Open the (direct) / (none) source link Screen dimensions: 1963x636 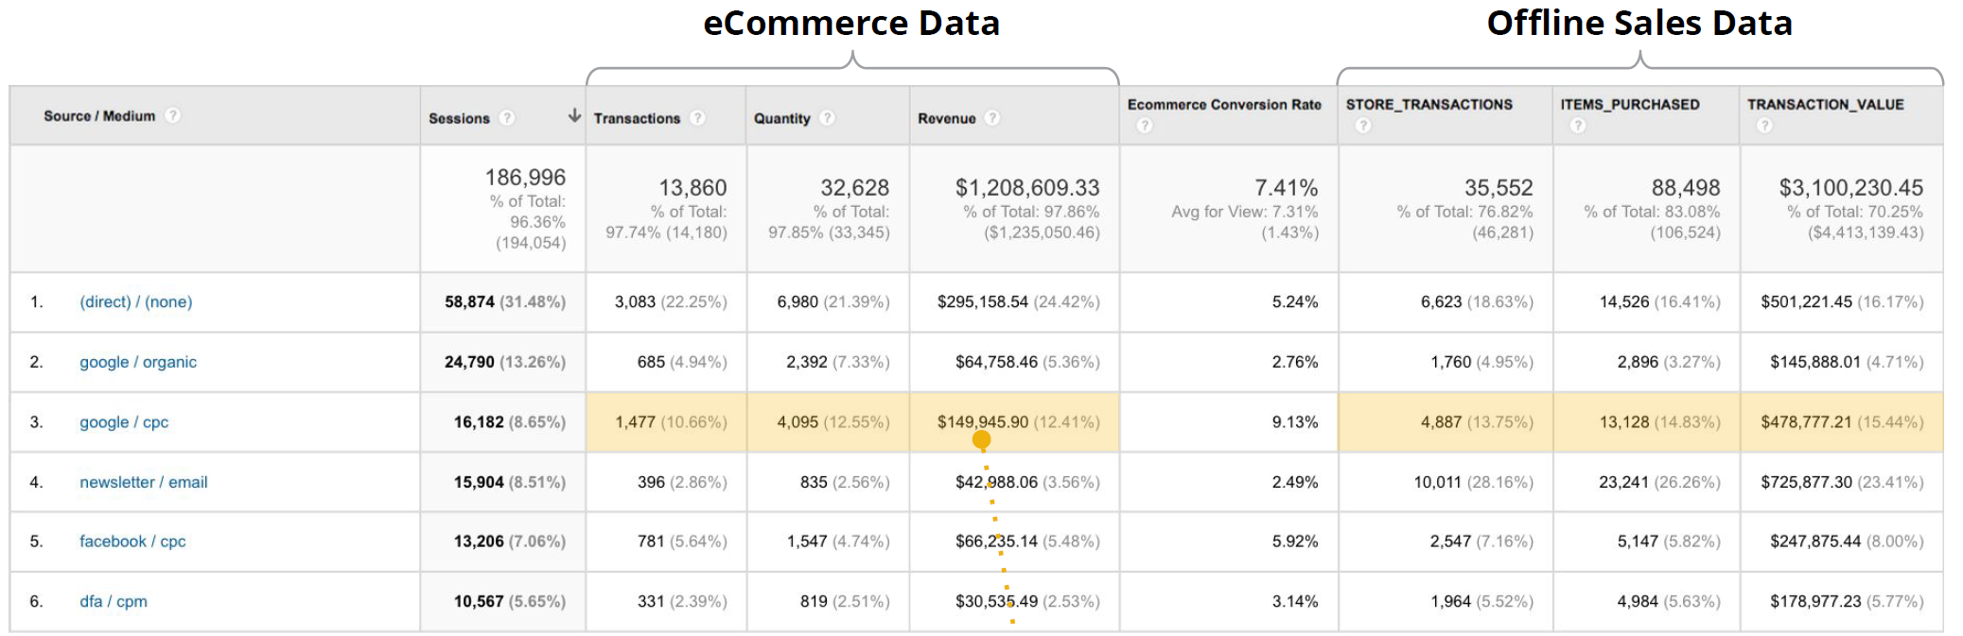[135, 302]
